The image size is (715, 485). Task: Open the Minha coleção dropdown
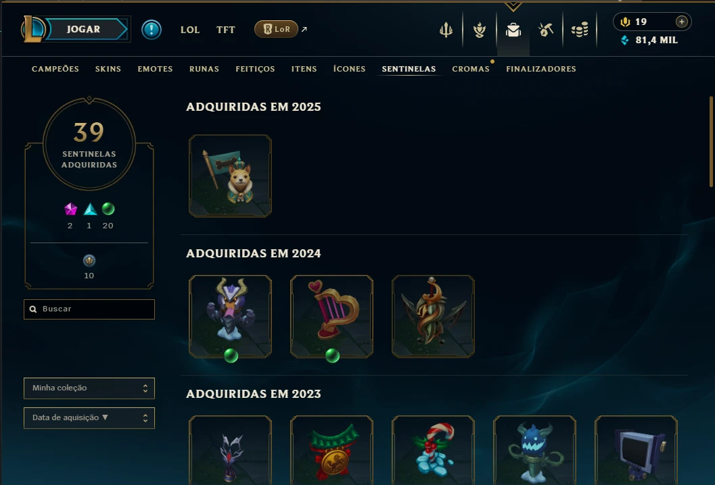pos(89,388)
